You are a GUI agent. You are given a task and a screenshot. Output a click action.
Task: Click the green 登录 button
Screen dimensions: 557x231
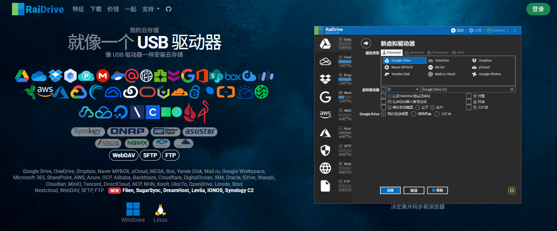(538, 9)
